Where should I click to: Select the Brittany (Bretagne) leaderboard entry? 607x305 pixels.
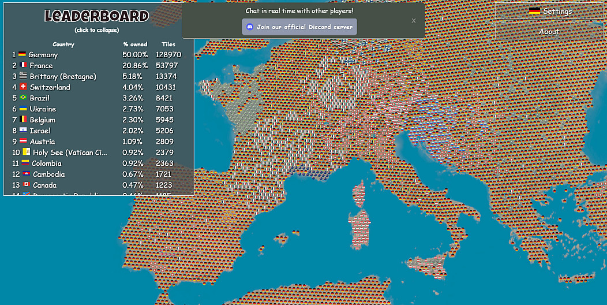62,76
